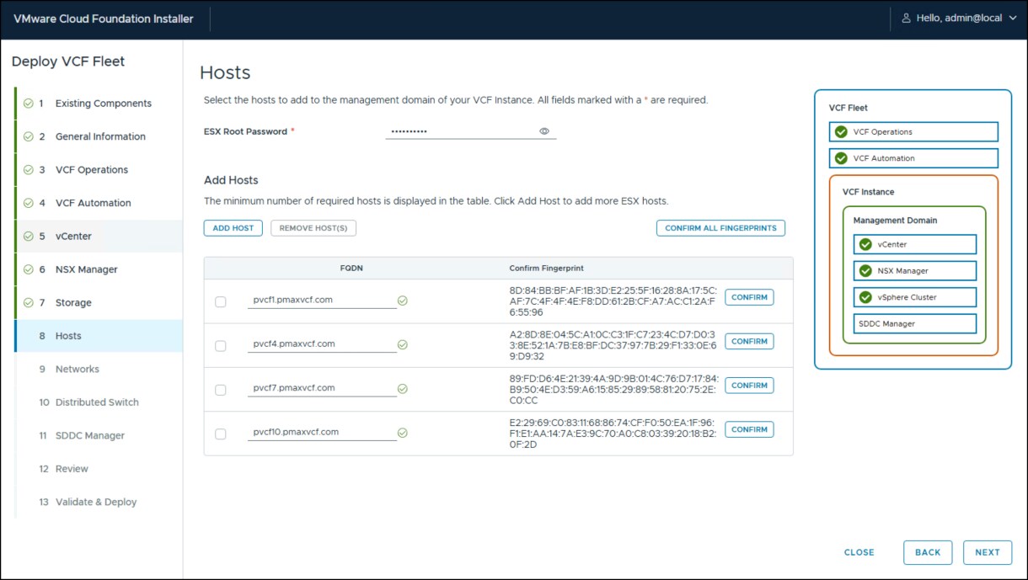
Task: Click the green check icon beside NSX Manager step
Action: pos(29,269)
